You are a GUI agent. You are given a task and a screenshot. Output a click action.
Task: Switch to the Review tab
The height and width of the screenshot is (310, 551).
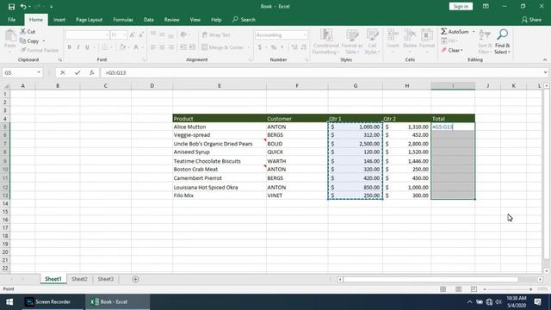(172, 20)
